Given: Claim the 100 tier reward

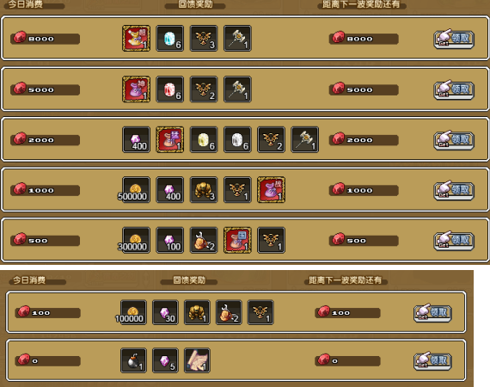Looking at the screenshot, I should pos(432,313).
